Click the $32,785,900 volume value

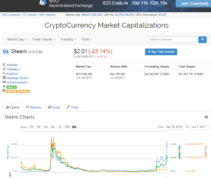[118, 74]
